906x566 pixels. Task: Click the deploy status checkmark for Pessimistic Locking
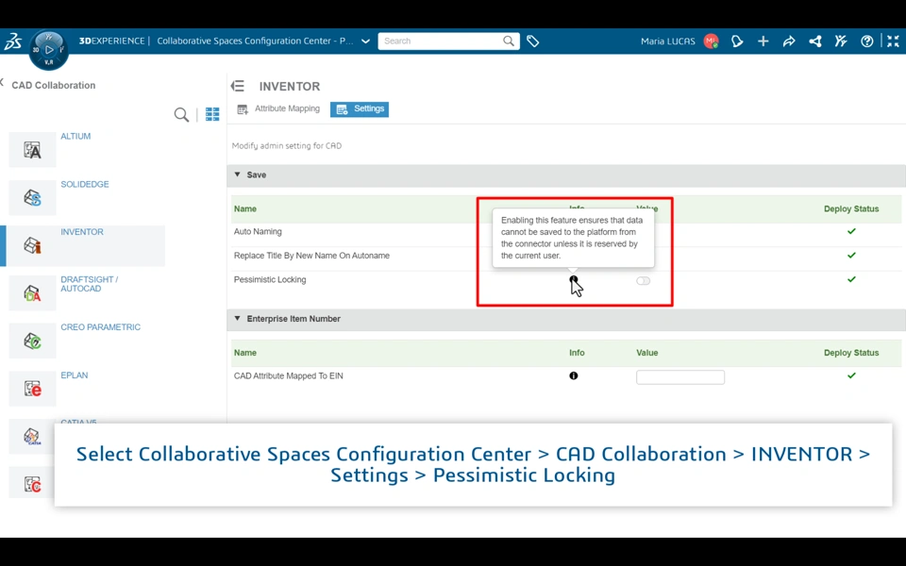point(851,279)
